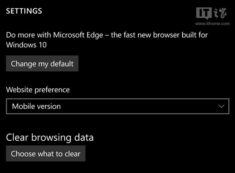Click the Change my default button
The image size is (235, 173).
(x=42, y=63)
